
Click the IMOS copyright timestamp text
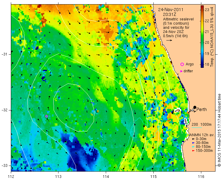click(219, 130)
